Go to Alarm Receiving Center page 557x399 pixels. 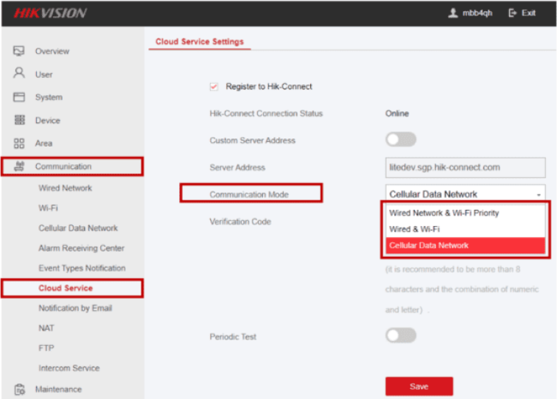click(x=81, y=248)
